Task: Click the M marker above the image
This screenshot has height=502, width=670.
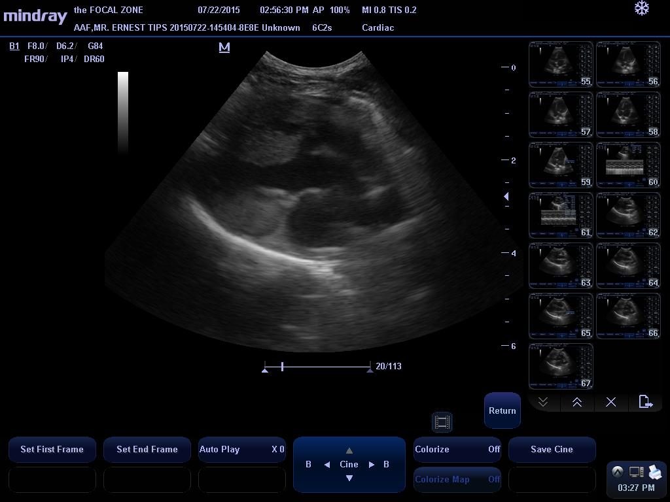Action: [224, 47]
